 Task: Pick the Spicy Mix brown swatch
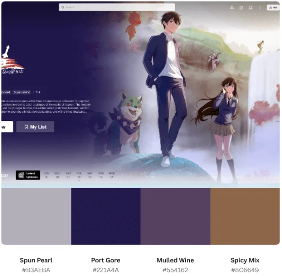pos(245,217)
